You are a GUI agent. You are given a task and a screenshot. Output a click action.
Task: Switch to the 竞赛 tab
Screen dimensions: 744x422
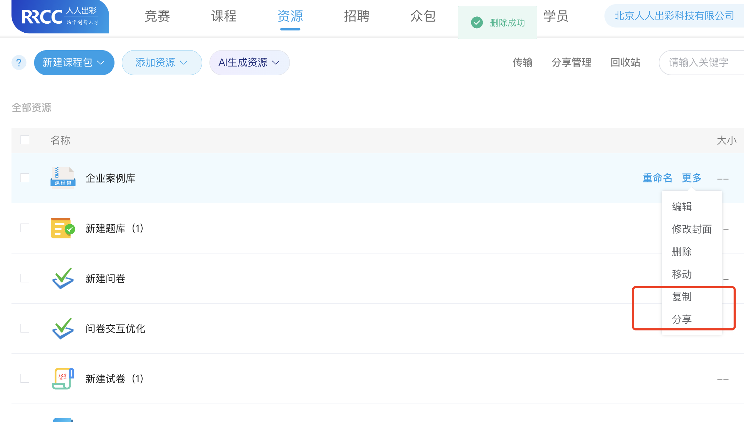click(x=157, y=17)
